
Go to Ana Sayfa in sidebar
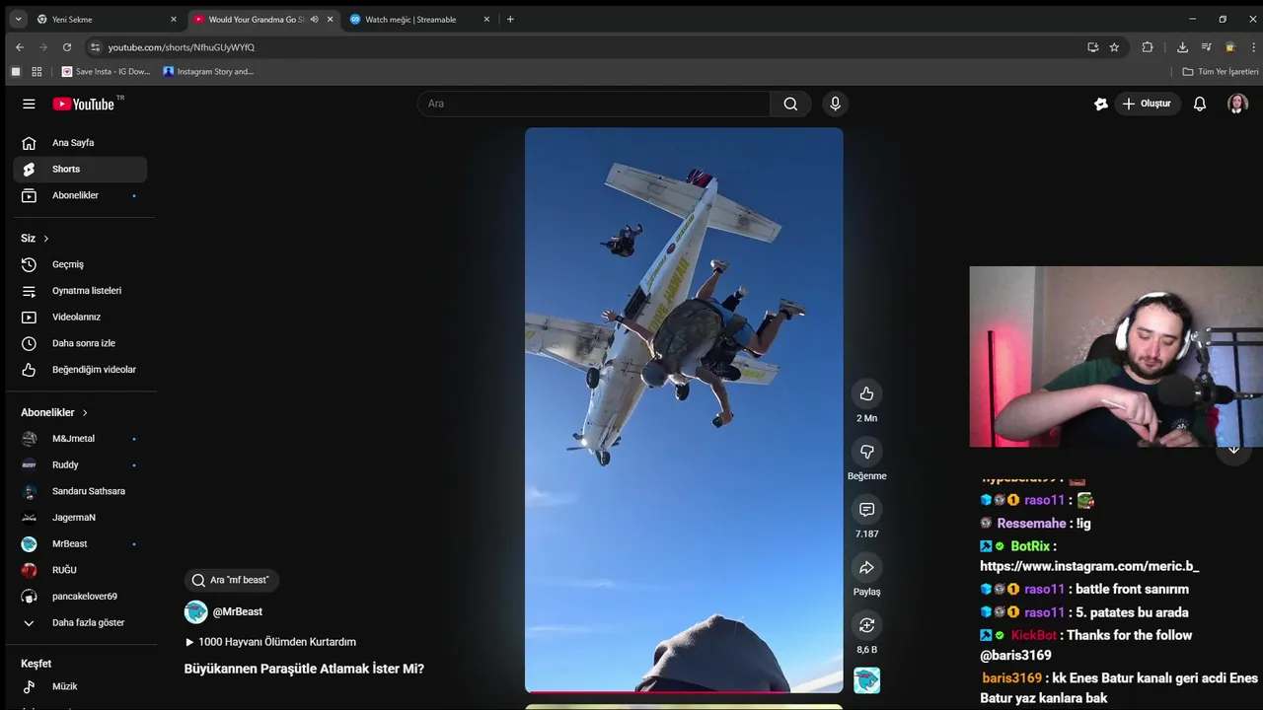tap(80, 143)
